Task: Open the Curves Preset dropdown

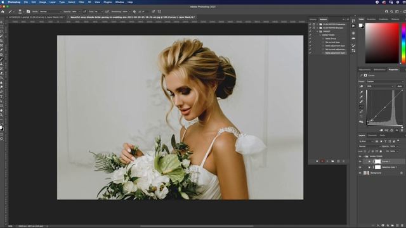Action: point(385,82)
